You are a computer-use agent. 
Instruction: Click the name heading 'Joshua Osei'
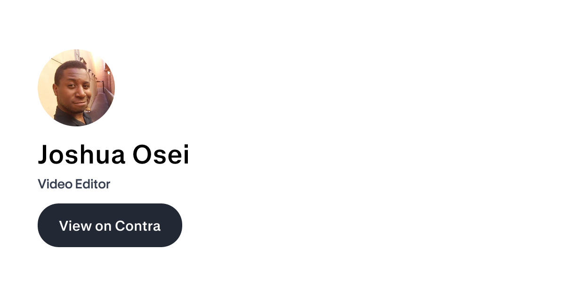(113, 155)
